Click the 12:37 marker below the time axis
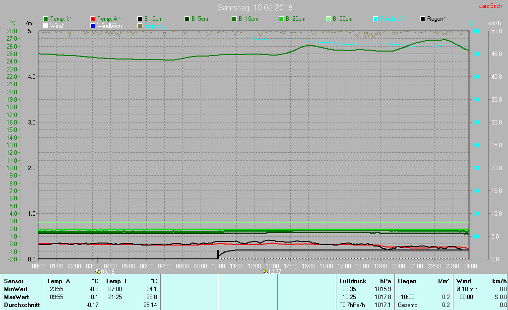 (274, 272)
